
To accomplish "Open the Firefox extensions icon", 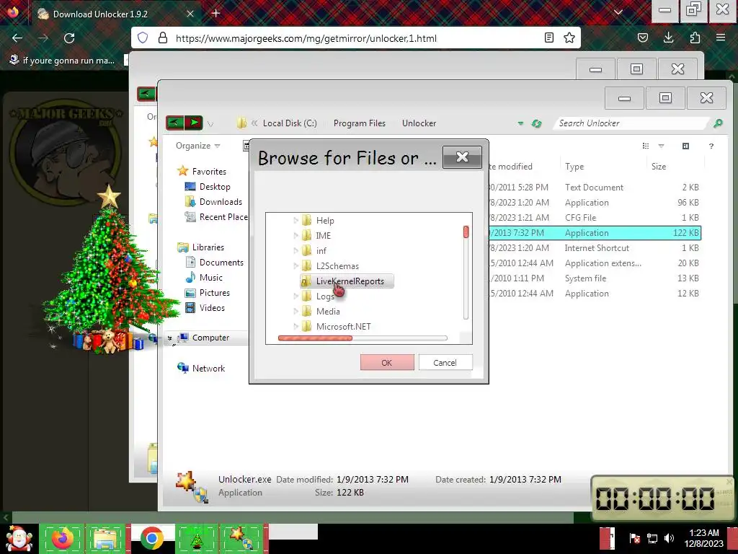I will click(x=695, y=38).
